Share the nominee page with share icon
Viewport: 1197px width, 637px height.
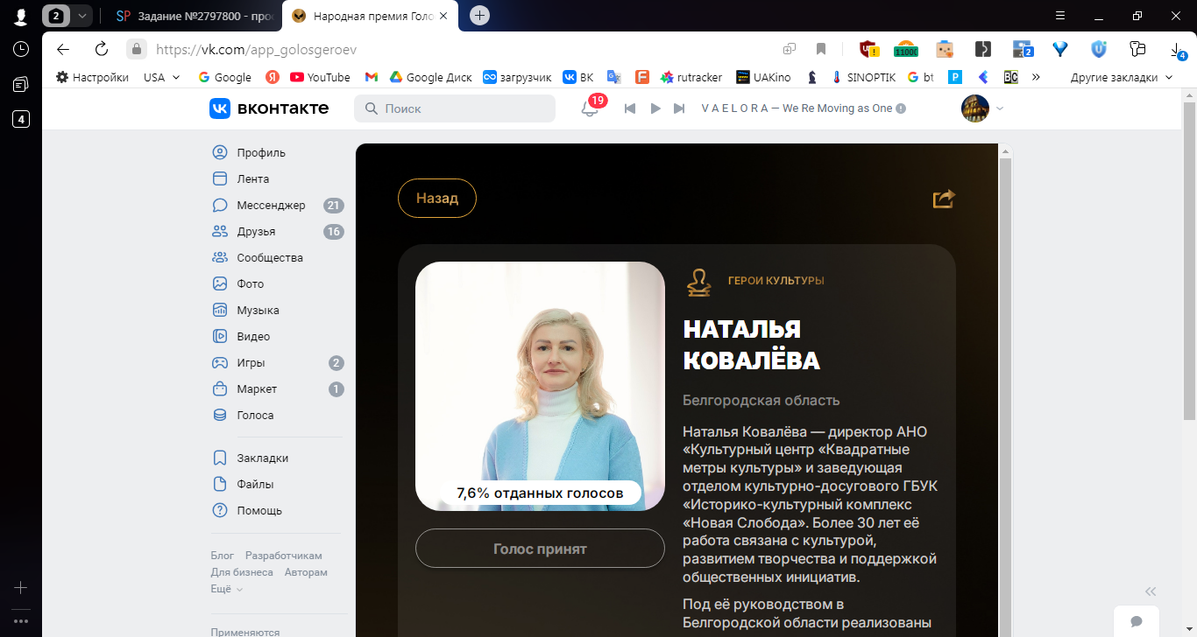[944, 199]
